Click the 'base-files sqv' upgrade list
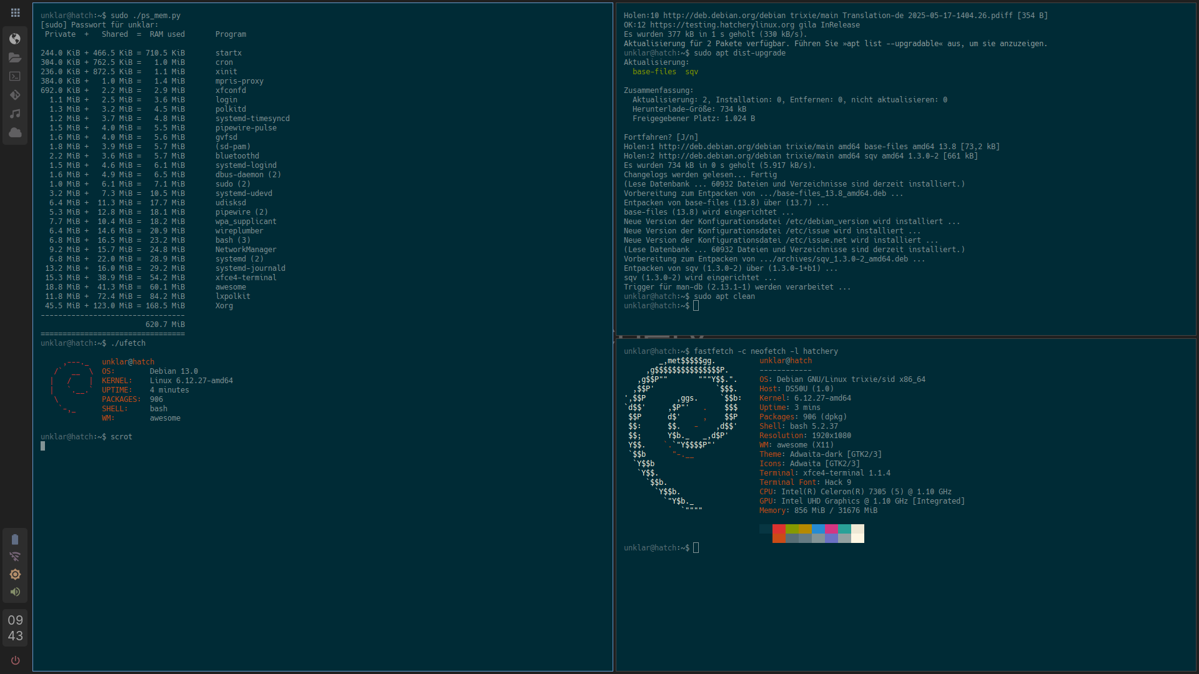The width and height of the screenshot is (1199, 674). click(665, 72)
